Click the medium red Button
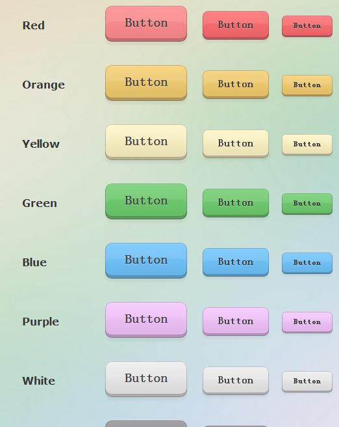Viewport: 339px width, 427px height. [236, 25]
